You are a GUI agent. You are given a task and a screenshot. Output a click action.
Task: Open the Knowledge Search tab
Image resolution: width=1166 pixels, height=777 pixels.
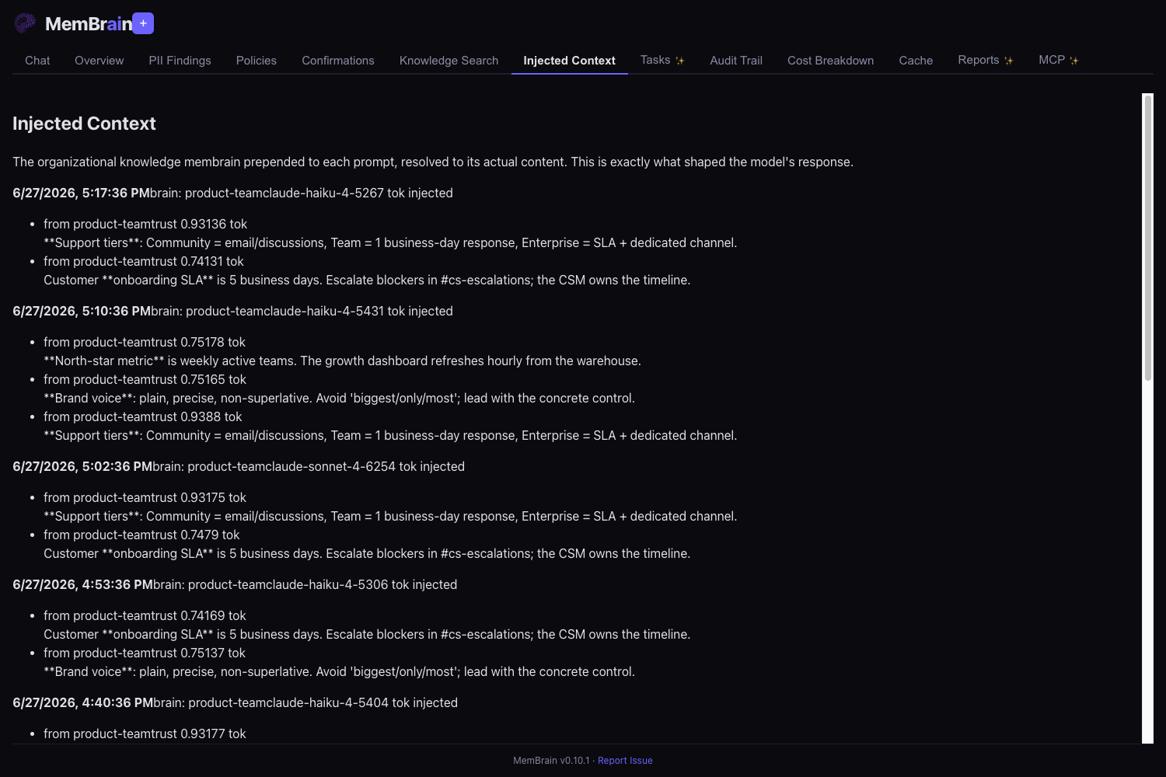pyautogui.click(x=449, y=61)
